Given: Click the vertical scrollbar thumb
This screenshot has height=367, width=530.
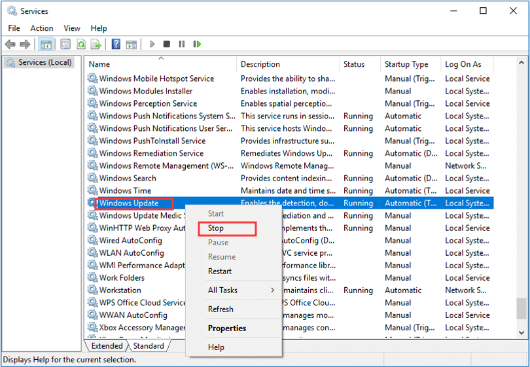Looking at the screenshot, I should pos(521,309).
